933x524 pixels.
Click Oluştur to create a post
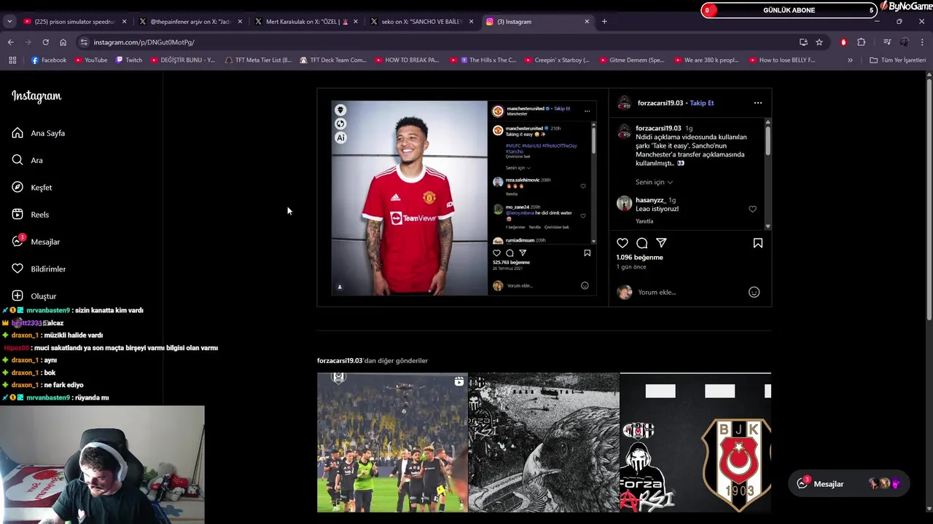pos(34,296)
